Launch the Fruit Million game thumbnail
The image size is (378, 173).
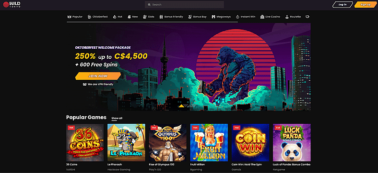209,142
